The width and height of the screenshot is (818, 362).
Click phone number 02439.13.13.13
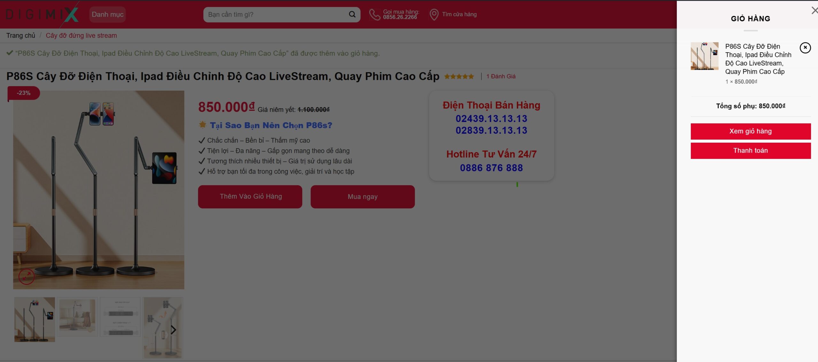coord(491,118)
